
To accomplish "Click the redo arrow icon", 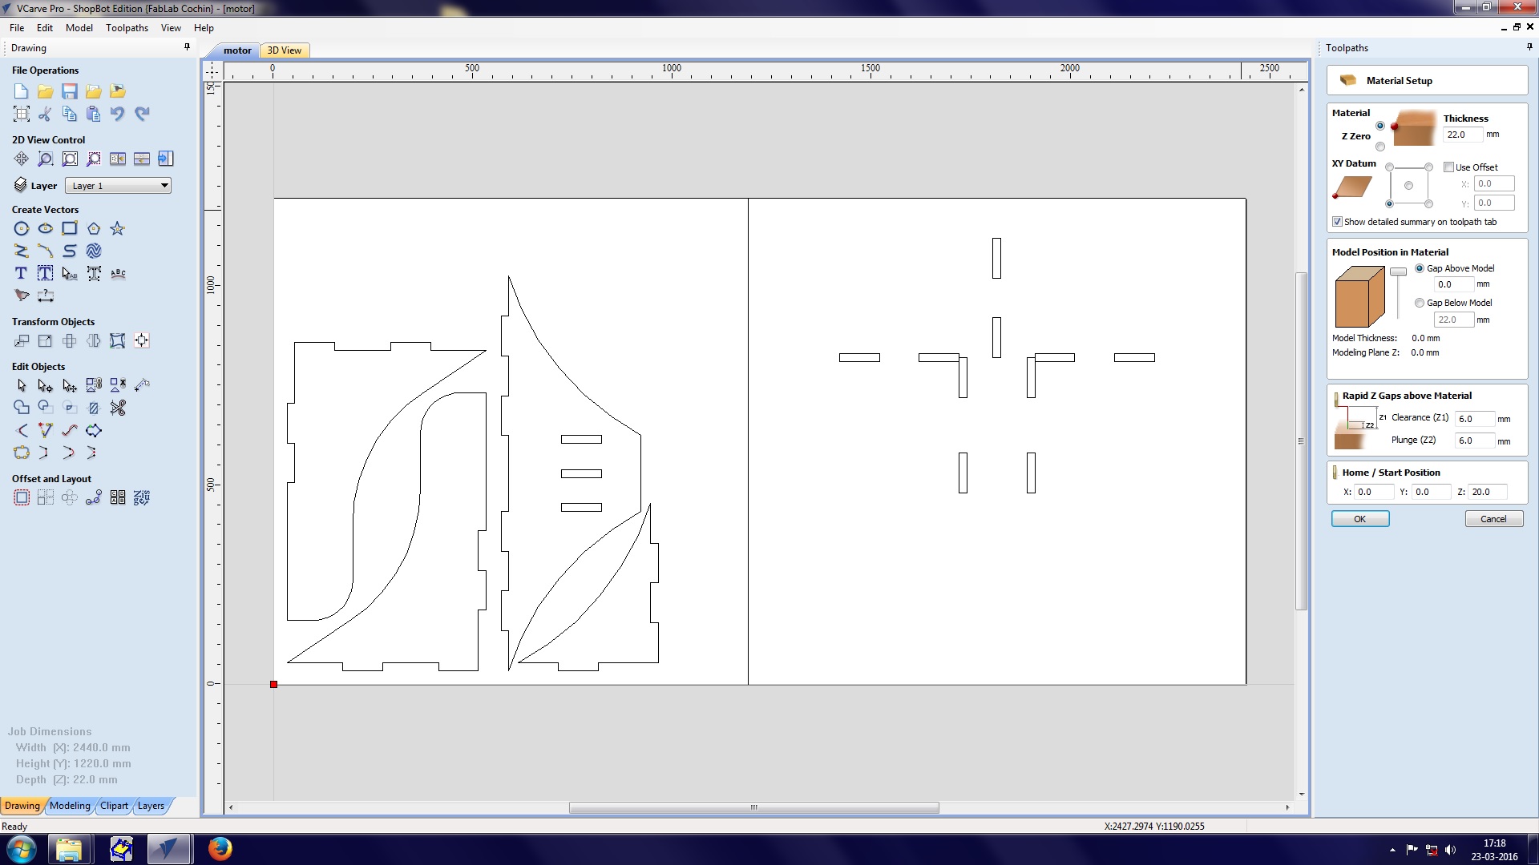I will (142, 114).
